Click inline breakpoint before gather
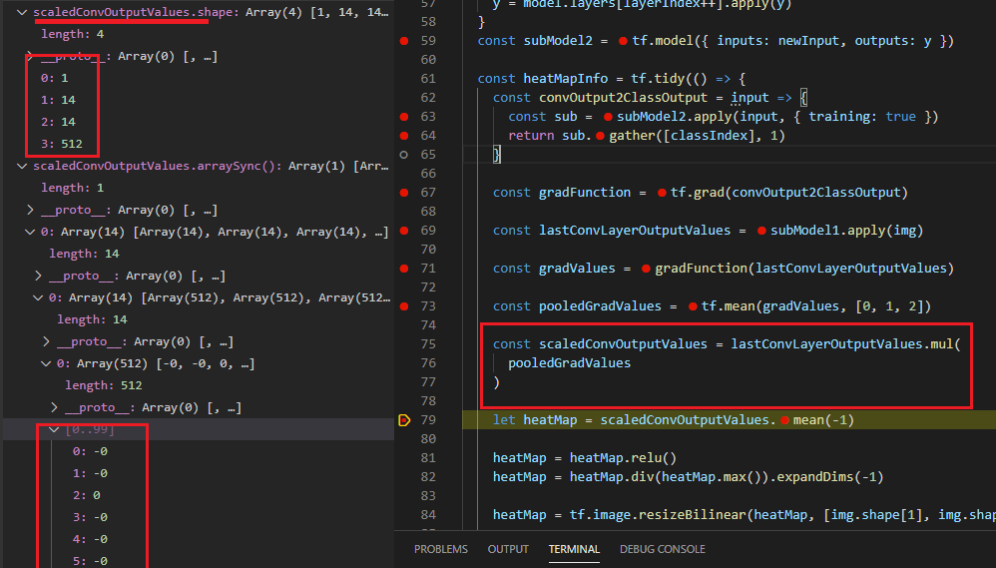Image resolution: width=996 pixels, height=568 pixels. point(600,136)
